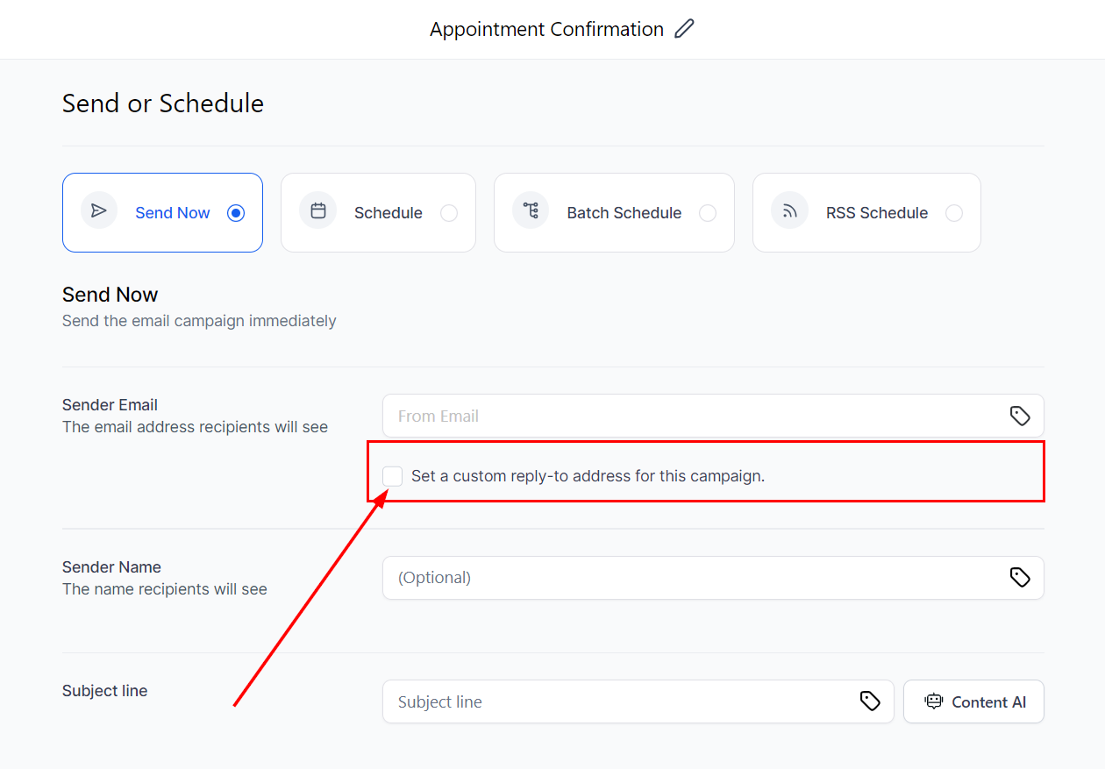Image resolution: width=1105 pixels, height=769 pixels.
Task: Click the Subject line input field
Action: click(x=623, y=701)
